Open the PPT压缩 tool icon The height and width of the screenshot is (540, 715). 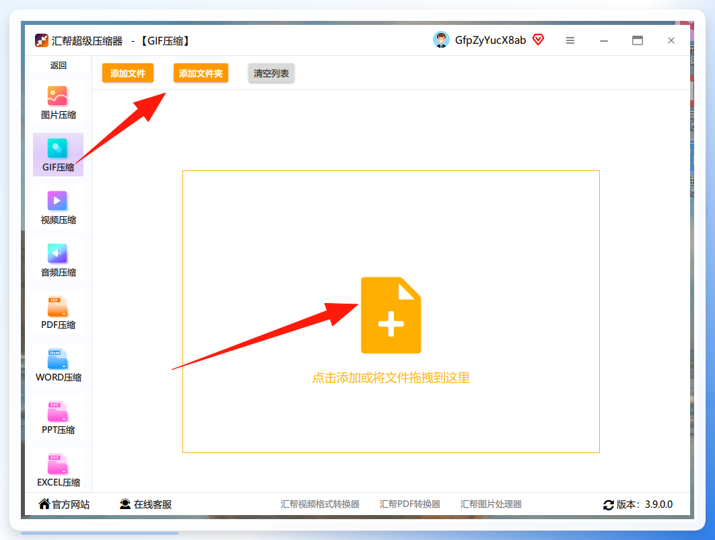tap(57, 411)
